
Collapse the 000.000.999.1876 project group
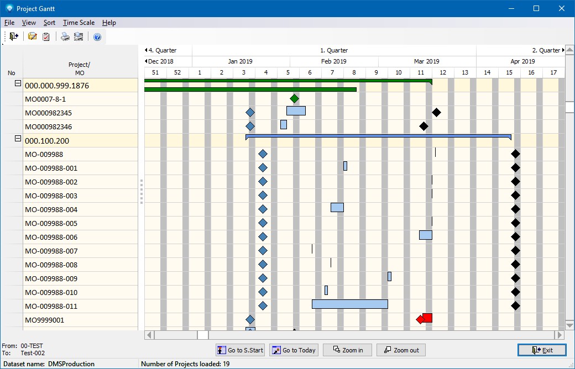pyautogui.click(x=18, y=84)
